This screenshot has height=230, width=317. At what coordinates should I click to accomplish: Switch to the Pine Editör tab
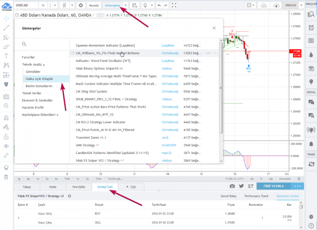click(x=79, y=187)
